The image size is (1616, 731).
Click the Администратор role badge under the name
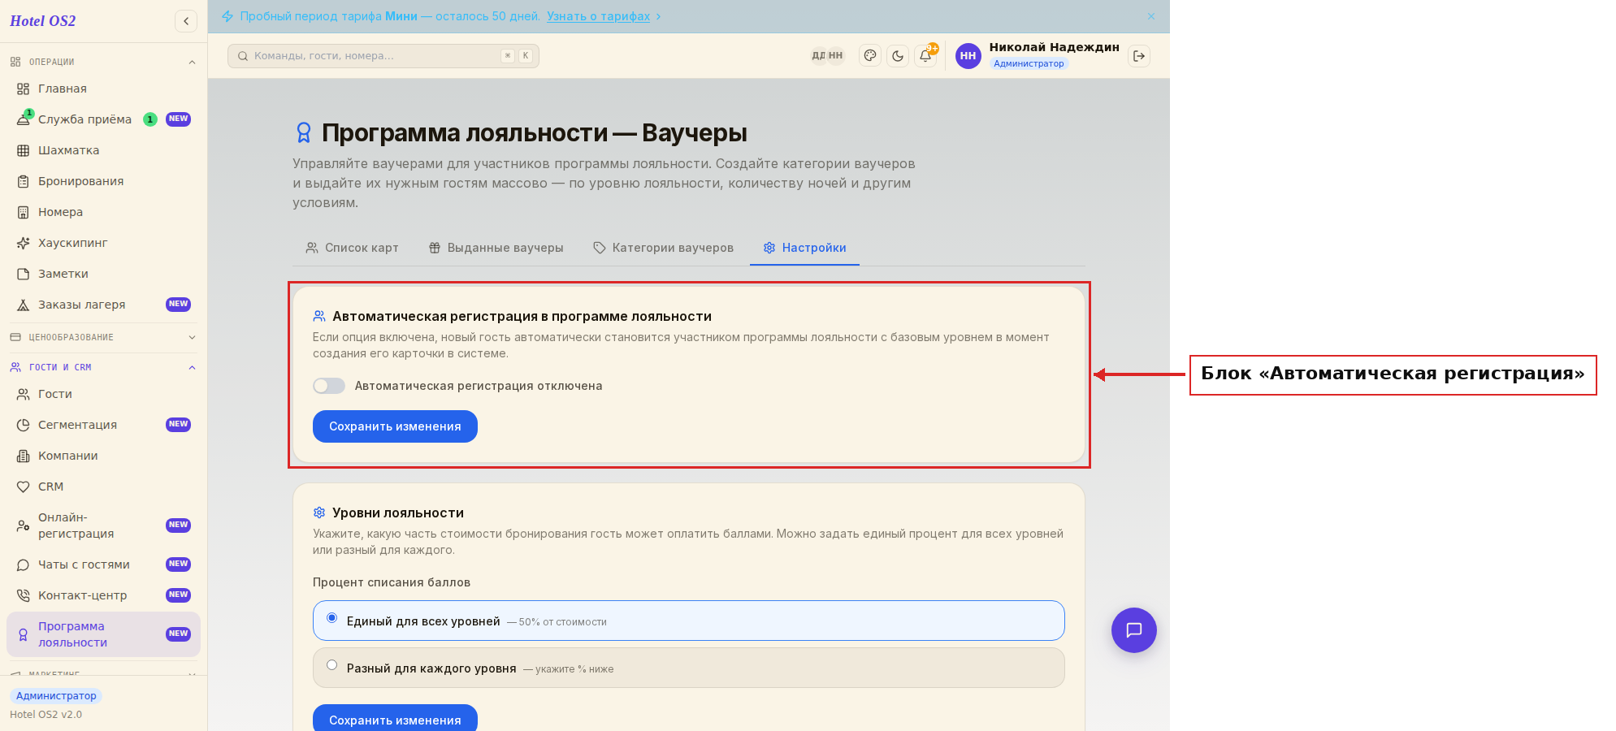click(1029, 63)
